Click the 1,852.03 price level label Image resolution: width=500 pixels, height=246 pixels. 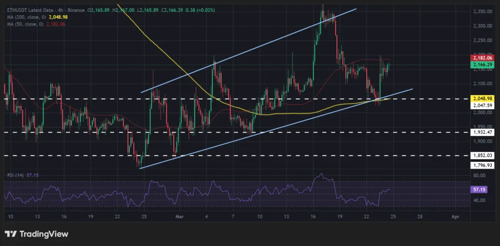tap(483, 155)
